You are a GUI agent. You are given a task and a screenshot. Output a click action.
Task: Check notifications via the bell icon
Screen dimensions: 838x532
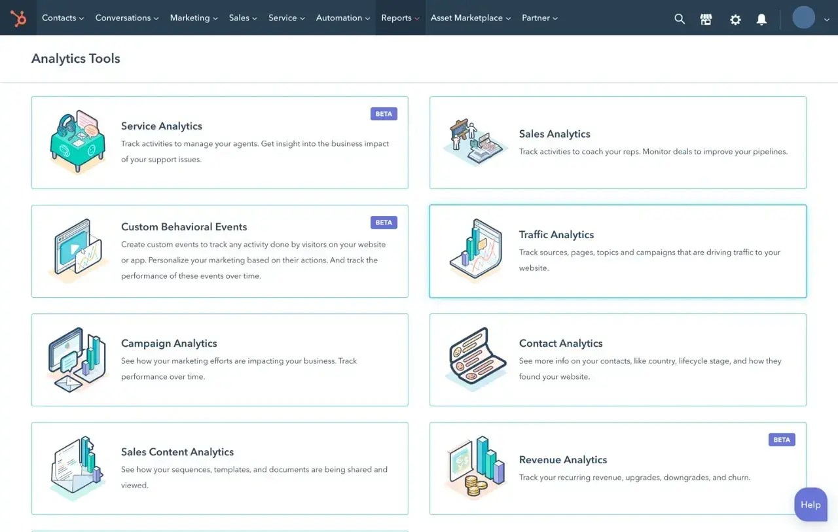click(761, 19)
